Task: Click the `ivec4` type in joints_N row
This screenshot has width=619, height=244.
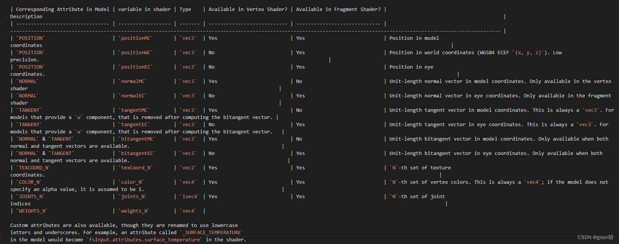Action: (x=190, y=196)
